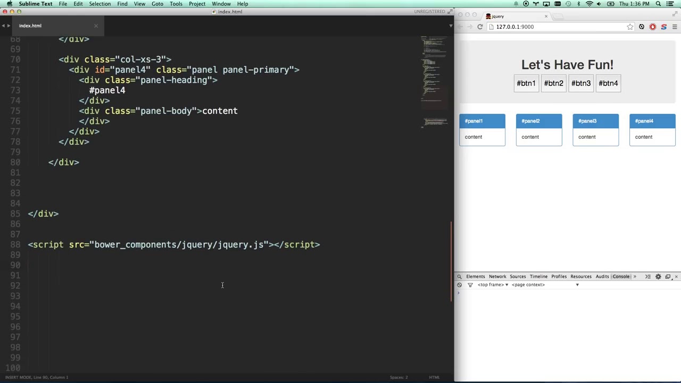
Task: Click the AirPlay display icon in menu bar
Action: click(547, 4)
